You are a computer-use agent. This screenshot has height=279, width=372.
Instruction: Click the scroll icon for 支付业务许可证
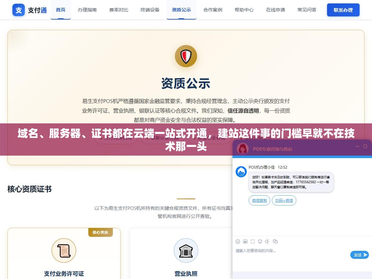pyautogui.click(x=64, y=250)
